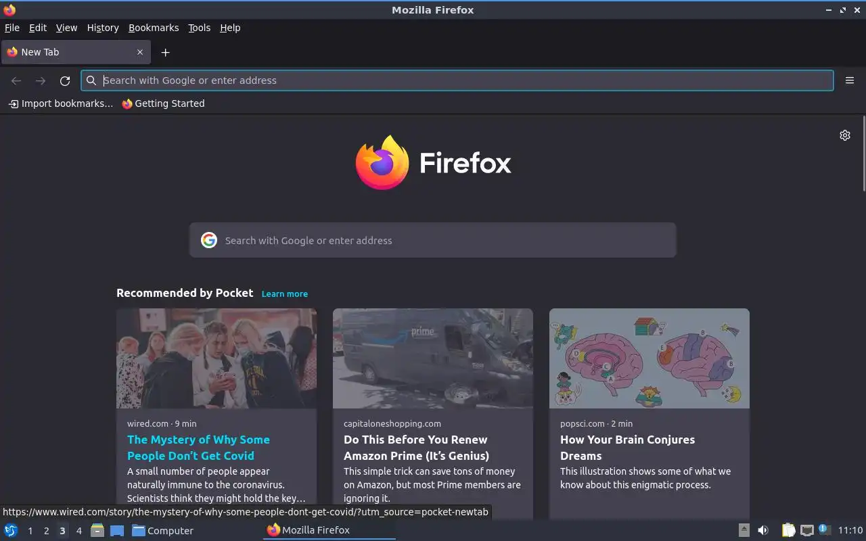Click the 11:10 clock in taskbar
866x541 pixels.
(x=850, y=531)
